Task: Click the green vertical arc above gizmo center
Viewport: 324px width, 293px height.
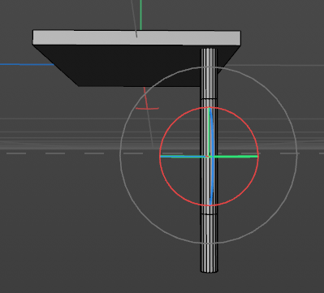Action: (209, 130)
